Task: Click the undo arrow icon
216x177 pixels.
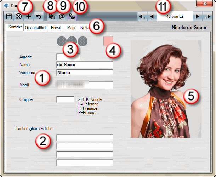Action: pyautogui.click(x=38, y=17)
